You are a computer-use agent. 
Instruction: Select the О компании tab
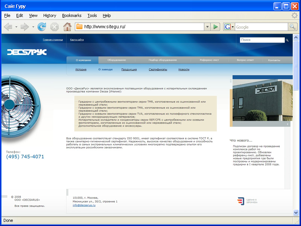coord(83,60)
